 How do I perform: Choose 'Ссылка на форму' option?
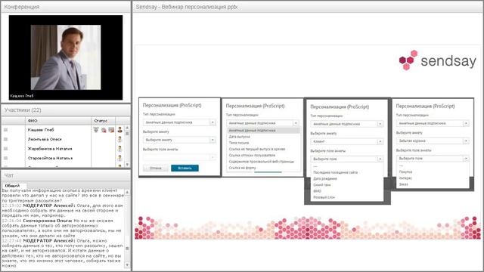pyautogui.click(x=242, y=168)
